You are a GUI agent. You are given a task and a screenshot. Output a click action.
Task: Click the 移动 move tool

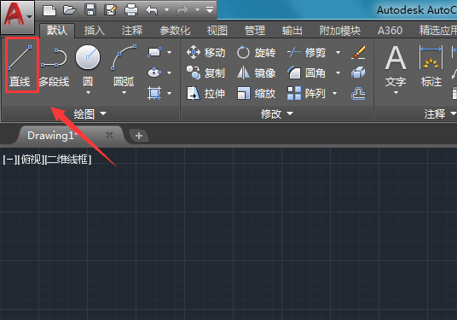pos(206,53)
